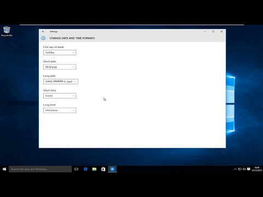This screenshot has width=263, height=197.
Task: Open the Recycle Bin desktop icon
Action: tap(7, 31)
